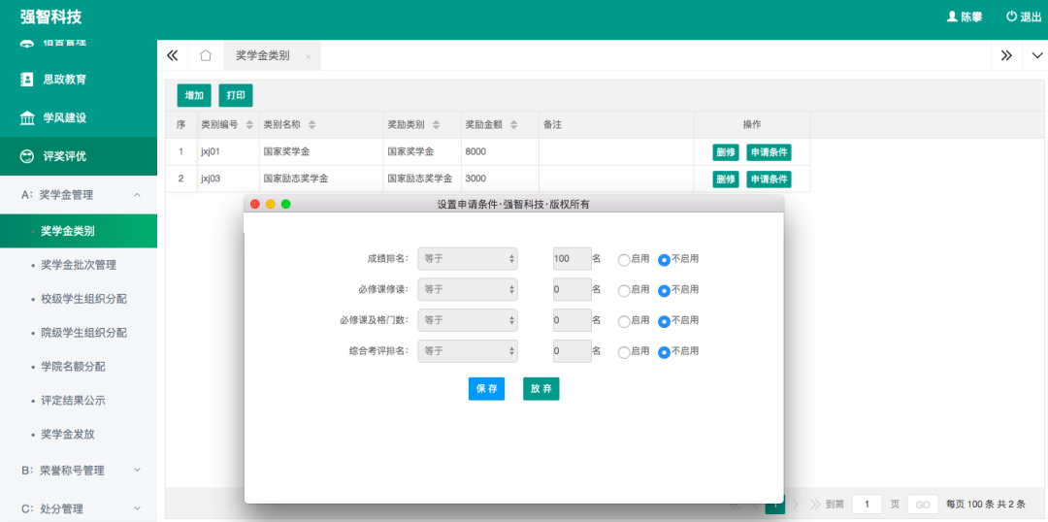Click the 思政教育 sidebar icon
Image resolution: width=1048 pixels, height=522 pixels.
[x=27, y=80]
